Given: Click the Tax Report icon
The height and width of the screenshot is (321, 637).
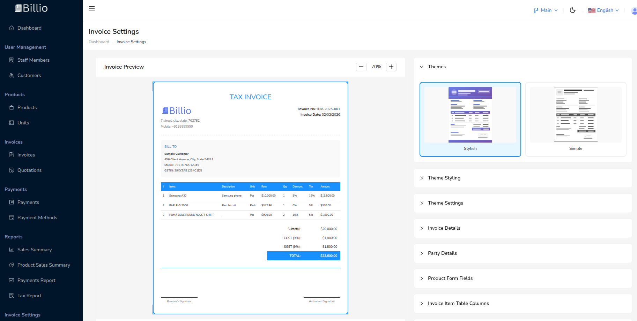Looking at the screenshot, I should pyautogui.click(x=12, y=296).
